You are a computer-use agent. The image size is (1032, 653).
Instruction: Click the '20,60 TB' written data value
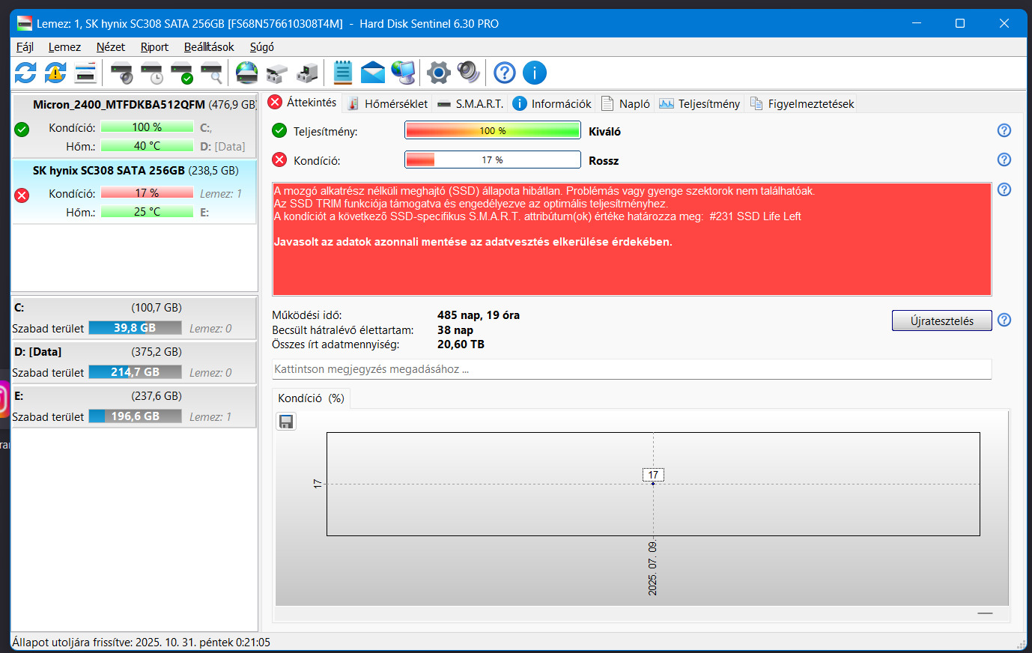pos(461,344)
